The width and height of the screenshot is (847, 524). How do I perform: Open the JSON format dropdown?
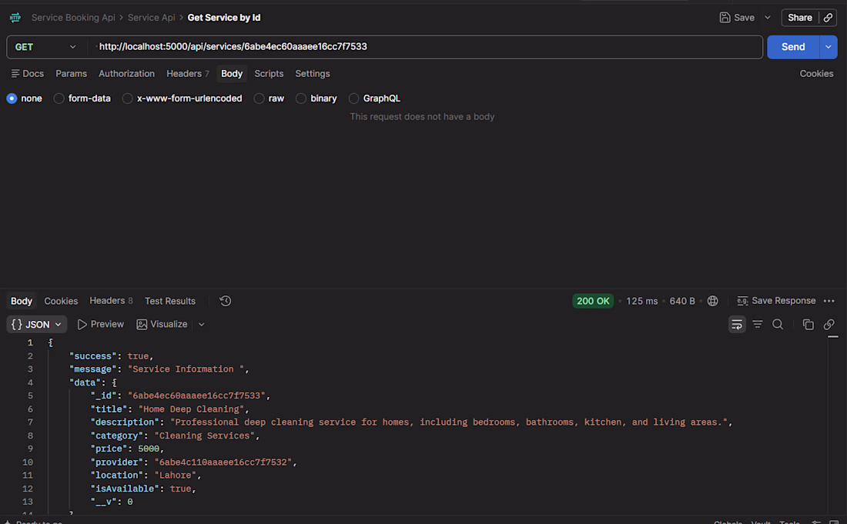[36, 325]
